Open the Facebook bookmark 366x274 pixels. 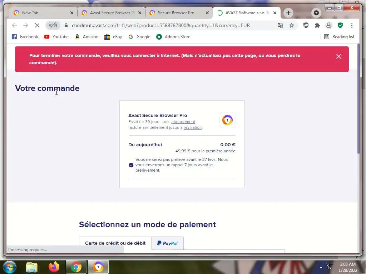(25, 37)
